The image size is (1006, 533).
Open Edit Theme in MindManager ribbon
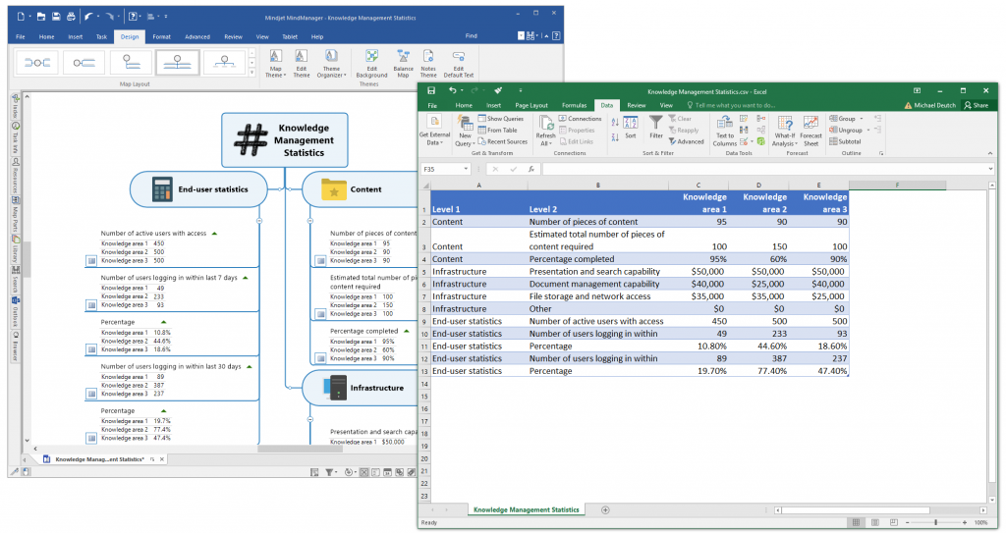[301, 64]
